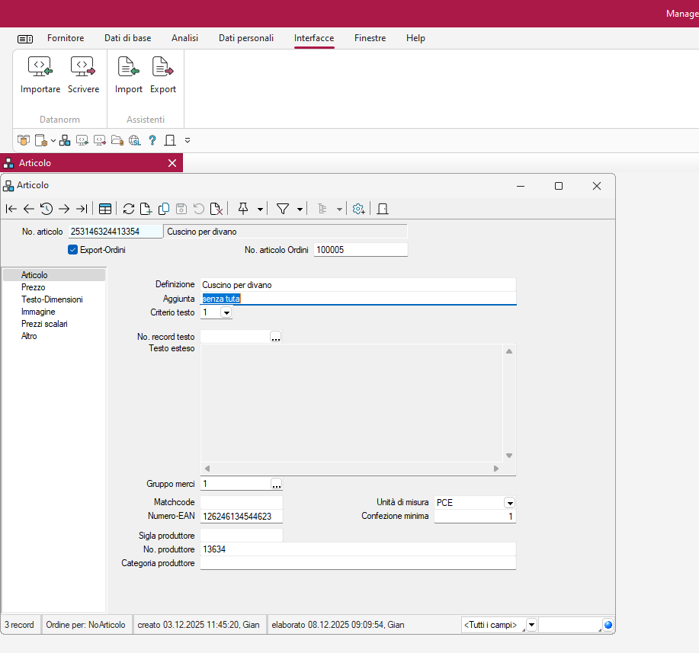Click the Gruppo merci browse button

coord(276,484)
